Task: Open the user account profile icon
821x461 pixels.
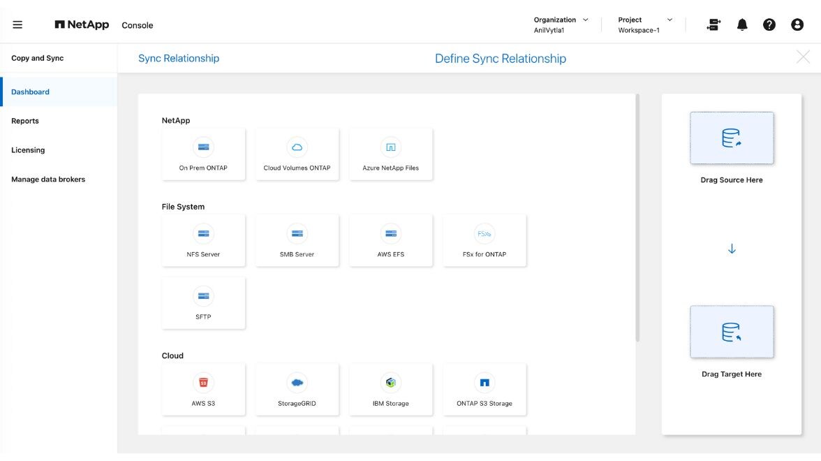Action: tap(797, 24)
